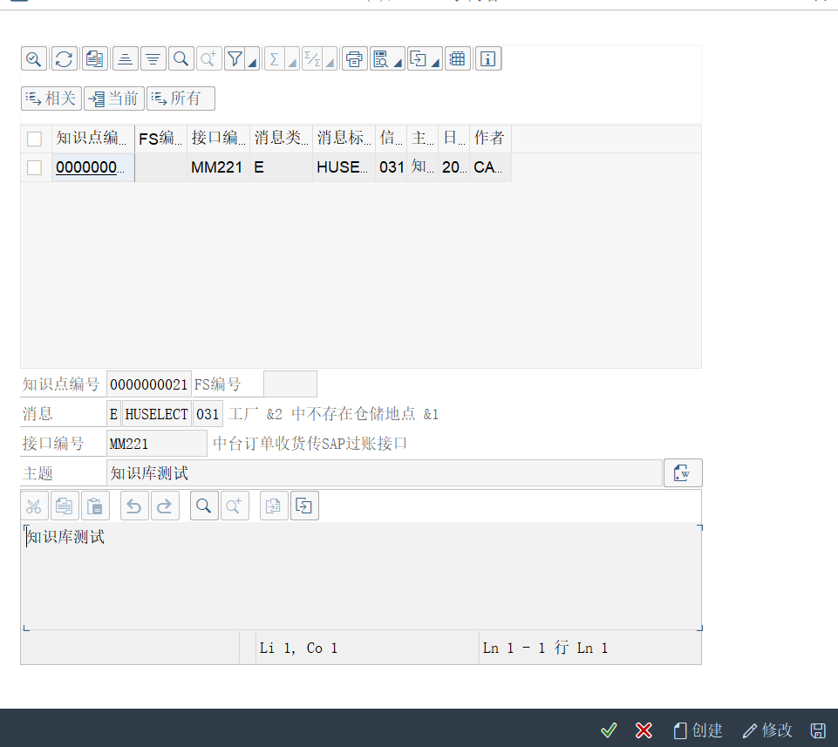Click Find Next in the text editor toolbar

235,506
